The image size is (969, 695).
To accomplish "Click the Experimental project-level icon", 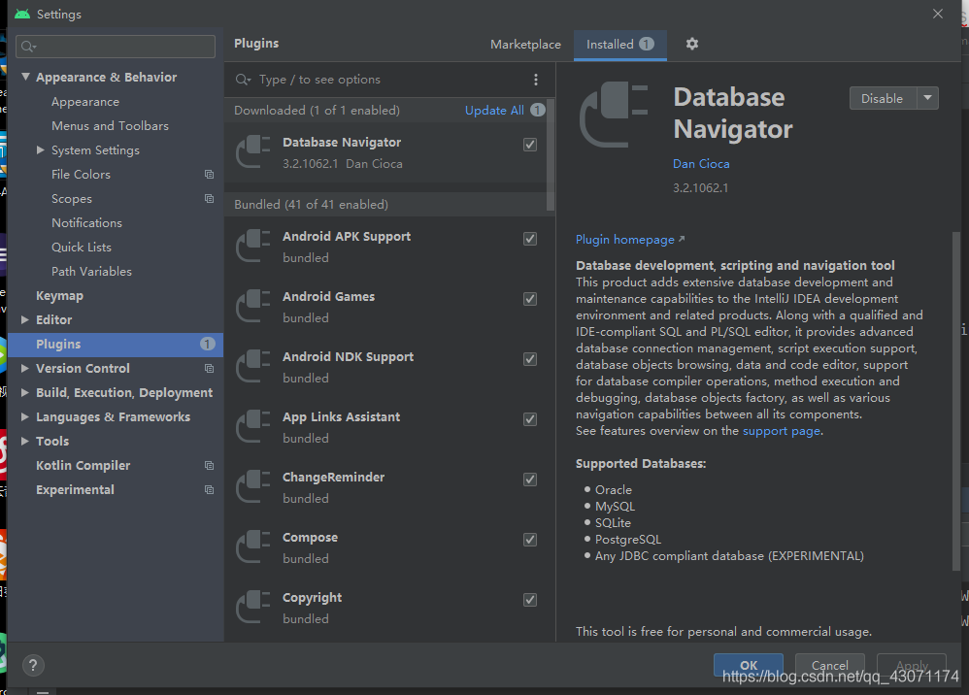I will pyautogui.click(x=210, y=489).
